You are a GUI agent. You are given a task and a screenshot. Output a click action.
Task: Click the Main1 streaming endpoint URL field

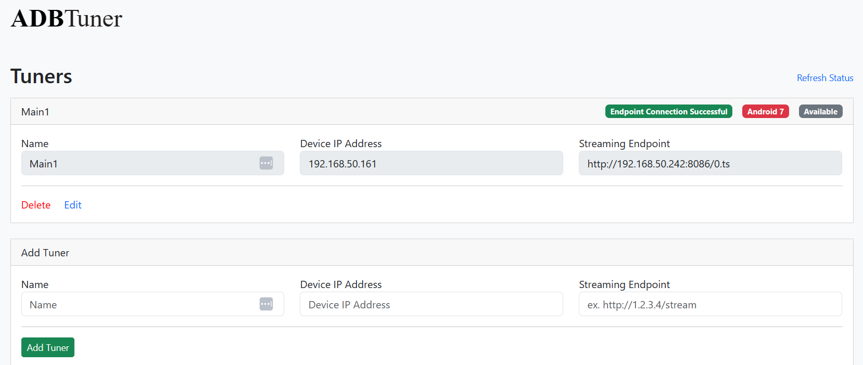point(710,164)
